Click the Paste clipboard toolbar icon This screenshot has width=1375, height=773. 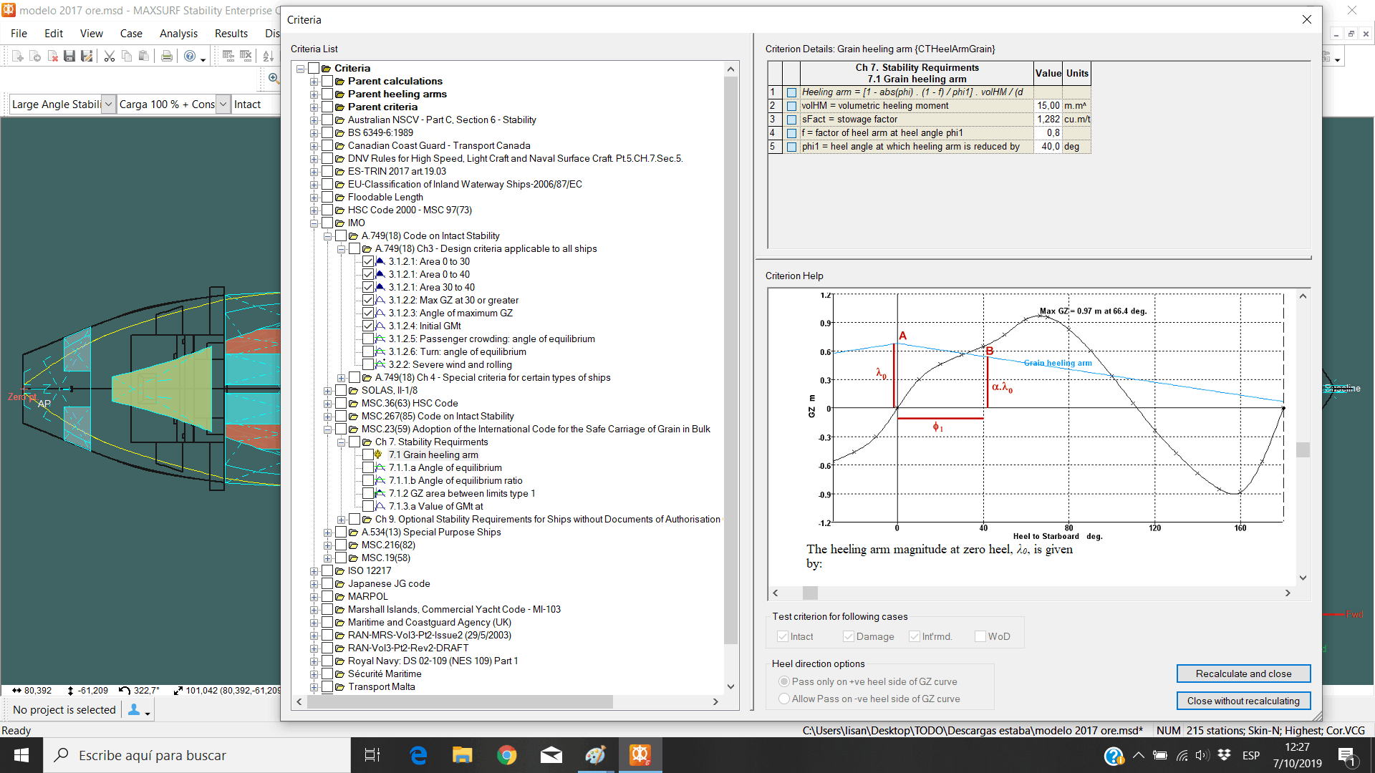pyautogui.click(x=144, y=56)
